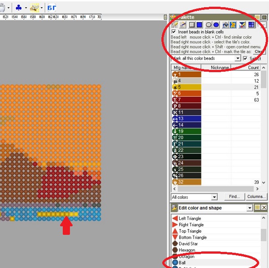Click the Columns... button

click(256, 197)
